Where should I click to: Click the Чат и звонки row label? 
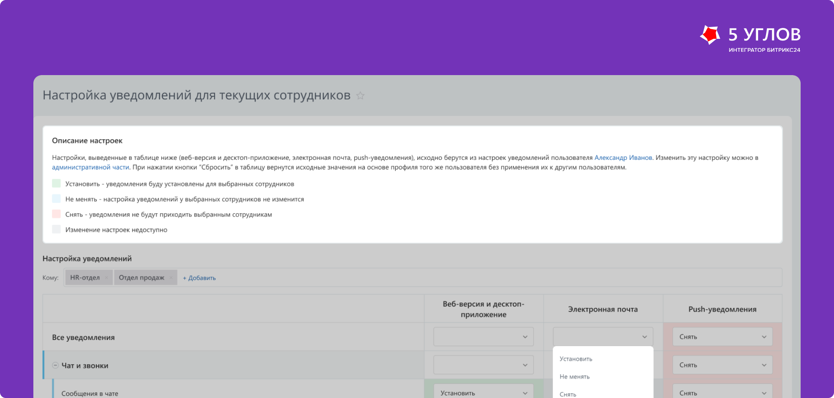click(85, 365)
